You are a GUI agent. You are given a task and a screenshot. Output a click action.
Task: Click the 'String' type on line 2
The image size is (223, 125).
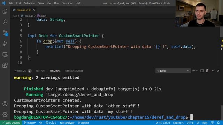(56, 20)
